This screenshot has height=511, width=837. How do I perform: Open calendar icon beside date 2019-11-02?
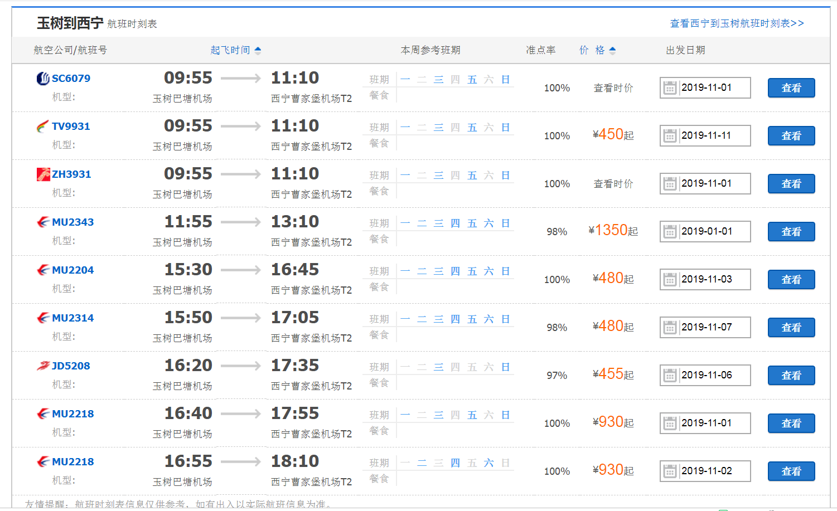click(670, 471)
